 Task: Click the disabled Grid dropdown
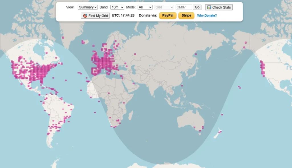pyautogui.click(x=164, y=7)
